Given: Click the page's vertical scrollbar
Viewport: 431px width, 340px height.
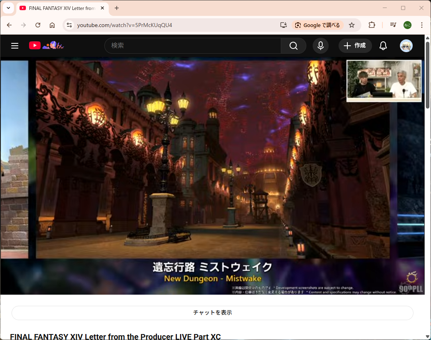Looking at the screenshot, I should point(428,80).
